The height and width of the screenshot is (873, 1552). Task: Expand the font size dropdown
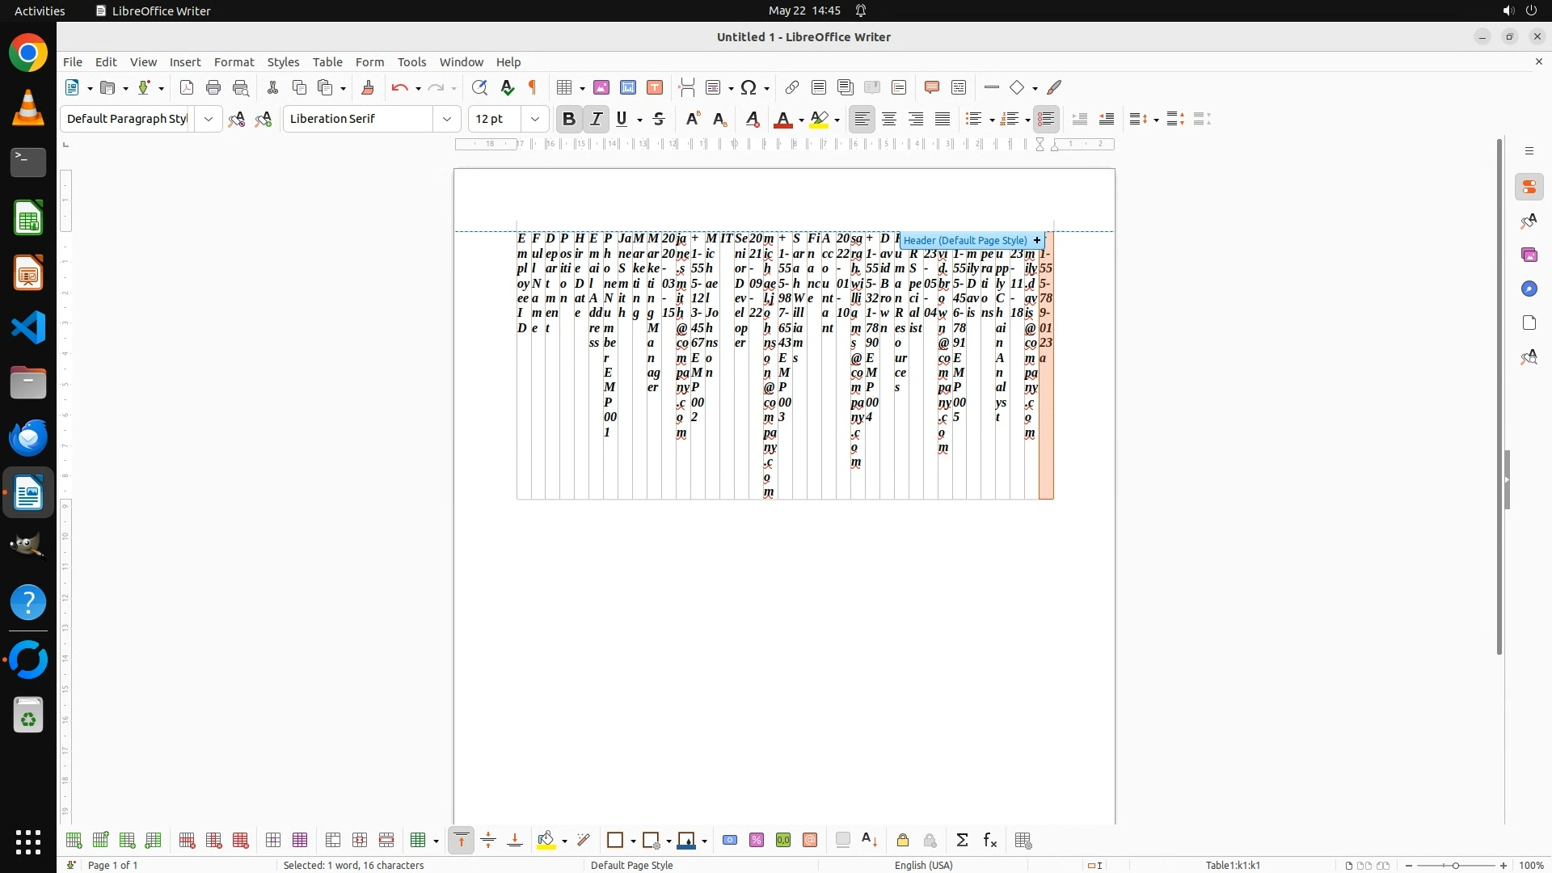click(x=535, y=119)
